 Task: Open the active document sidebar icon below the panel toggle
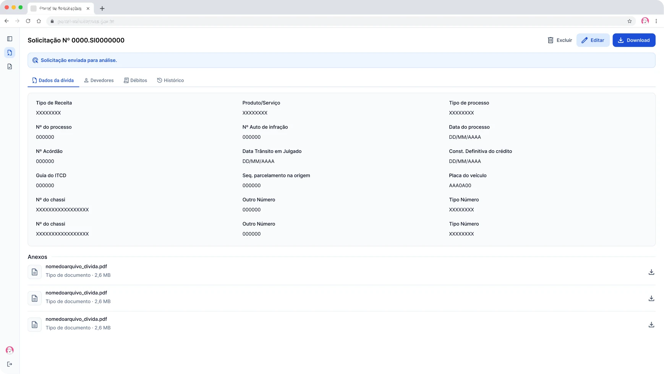pyautogui.click(x=10, y=53)
